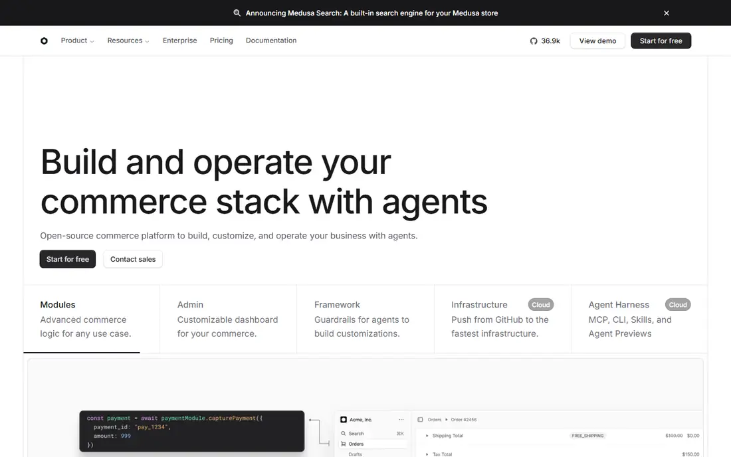Click the View demo button
Viewport: 731px width, 457px height.
click(597, 41)
